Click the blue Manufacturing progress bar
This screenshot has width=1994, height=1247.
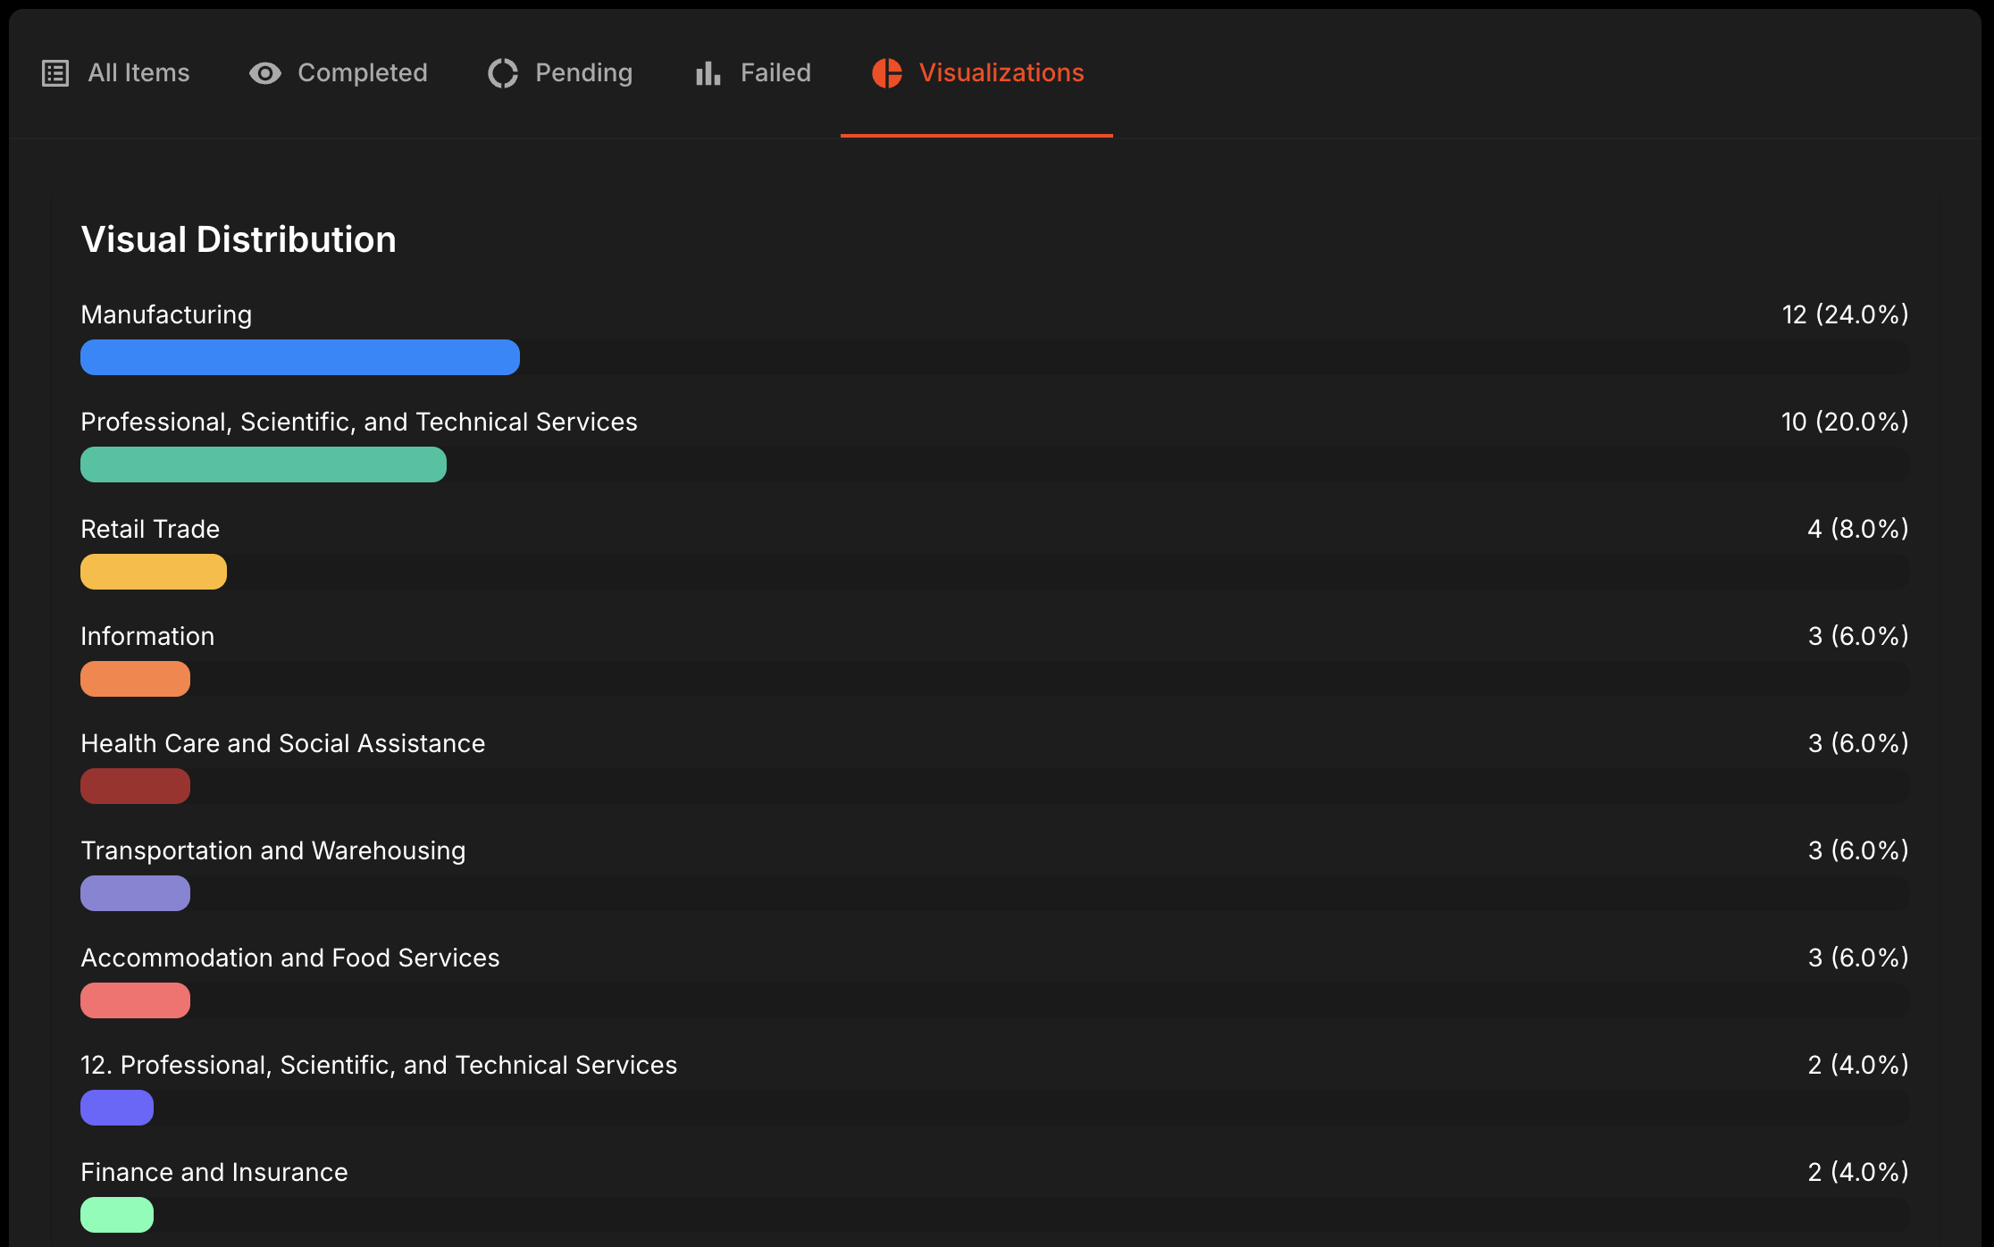pyautogui.click(x=299, y=357)
